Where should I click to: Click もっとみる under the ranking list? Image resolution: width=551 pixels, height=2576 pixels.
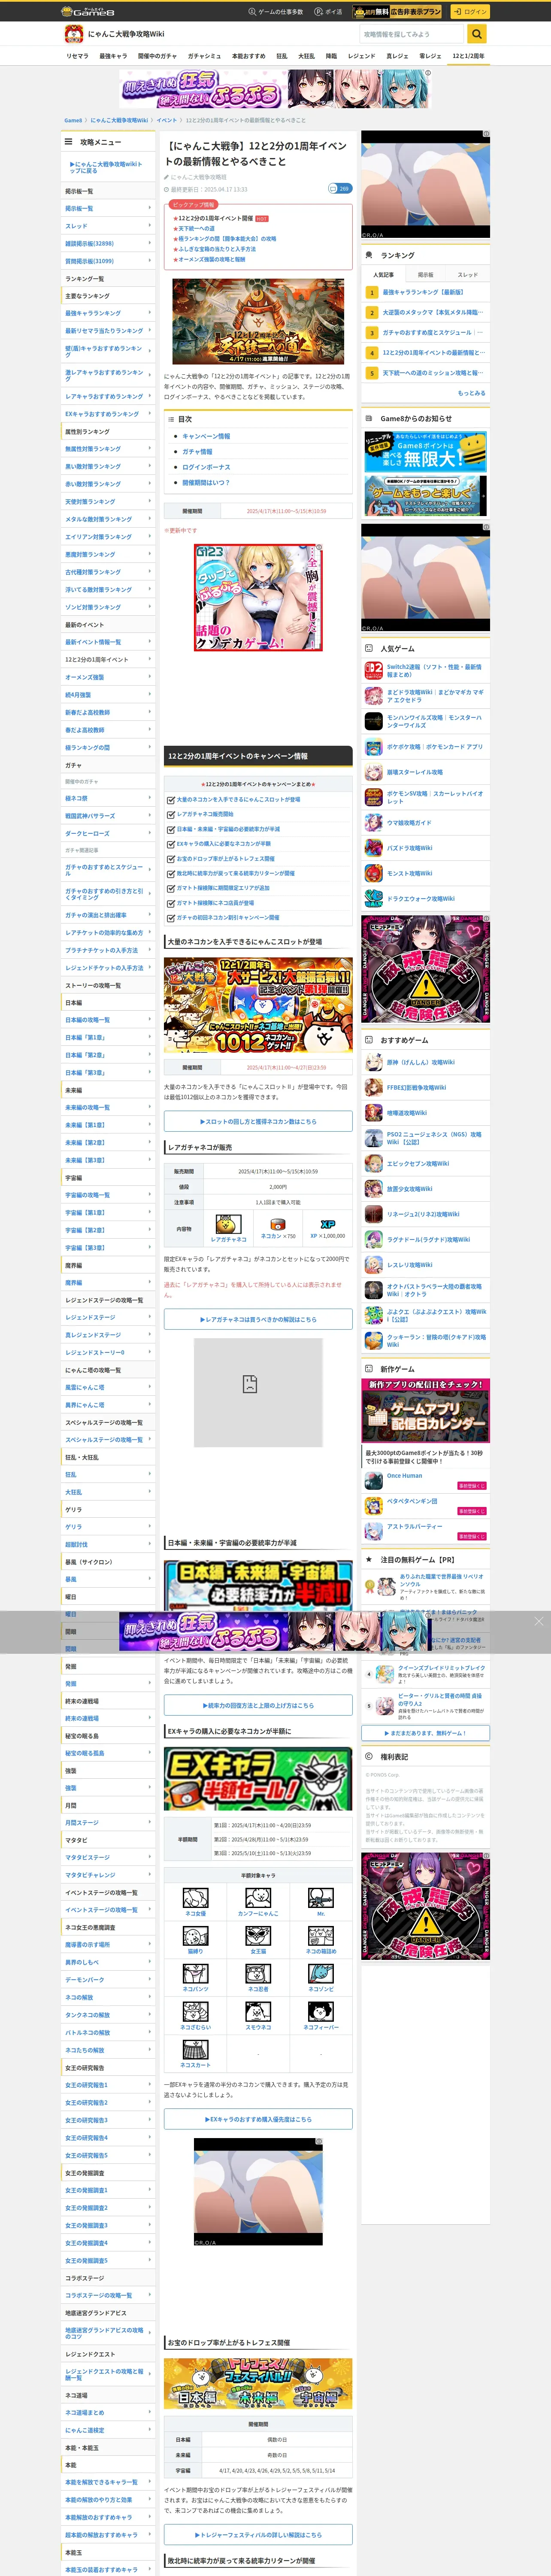[472, 393]
